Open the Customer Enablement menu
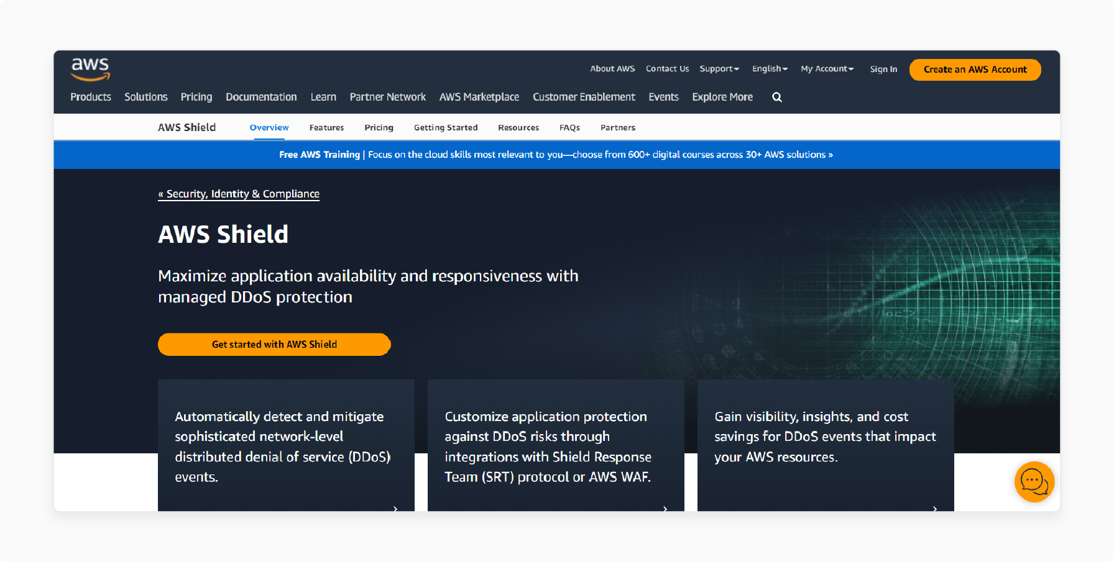Screen dimensions: 1114x562 tap(584, 97)
